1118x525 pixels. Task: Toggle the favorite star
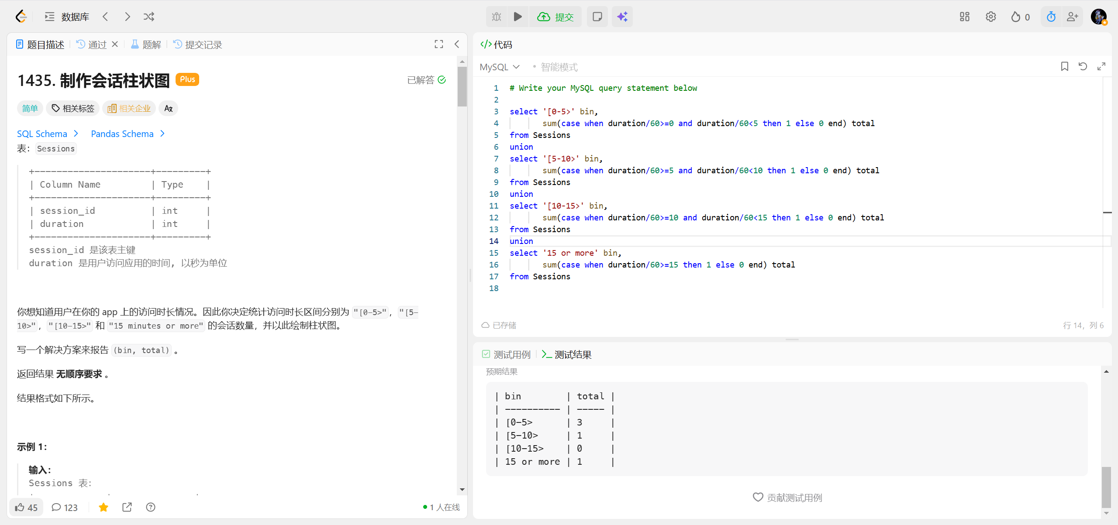(104, 507)
